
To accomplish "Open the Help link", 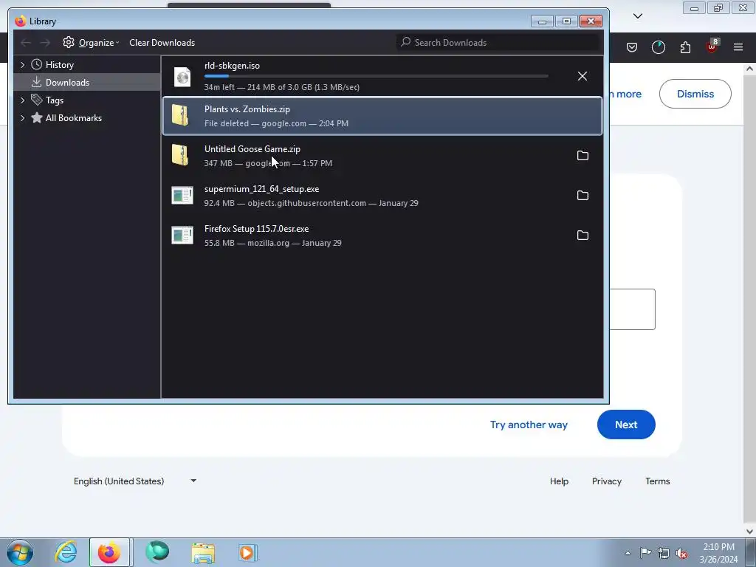I will [x=560, y=481].
